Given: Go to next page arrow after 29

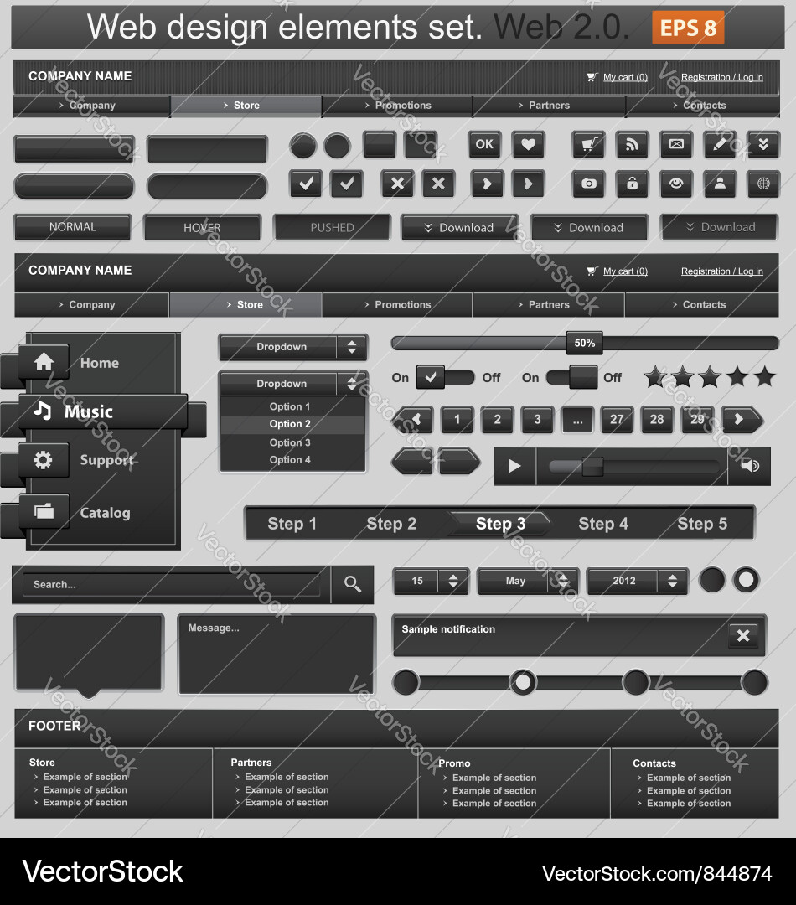Looking at the screenshot, I should click(x=742, y=419).
